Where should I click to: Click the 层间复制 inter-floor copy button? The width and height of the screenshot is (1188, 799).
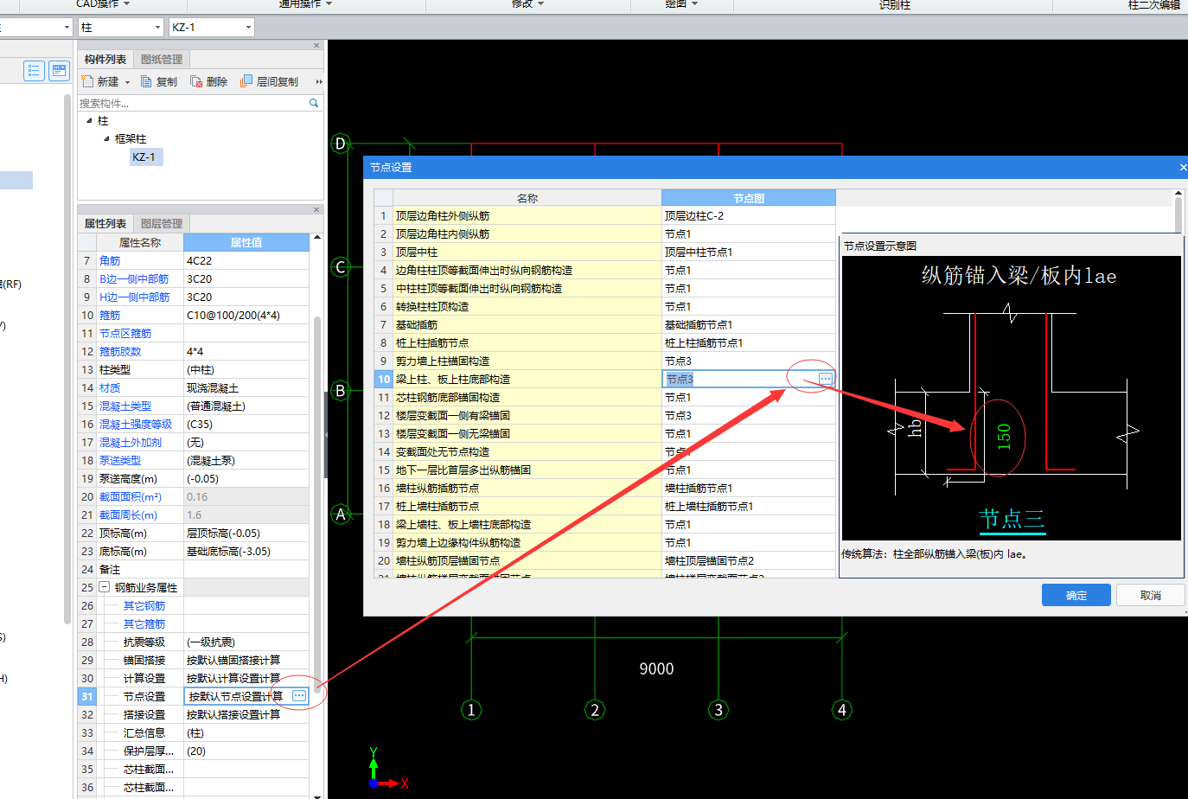coord(269,81)
